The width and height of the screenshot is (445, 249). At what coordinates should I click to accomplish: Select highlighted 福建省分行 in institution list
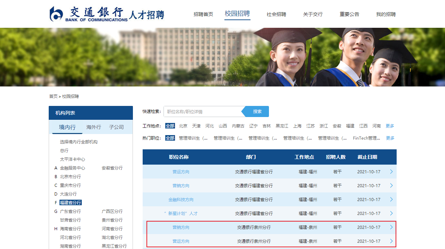coord(71,202)
